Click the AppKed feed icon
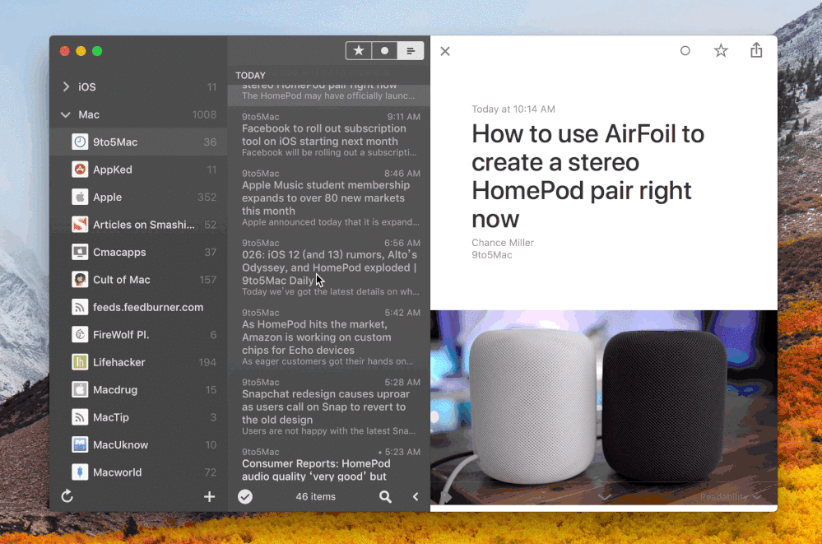822x544 pixels. pyautogui.click(x=80, y=170)
